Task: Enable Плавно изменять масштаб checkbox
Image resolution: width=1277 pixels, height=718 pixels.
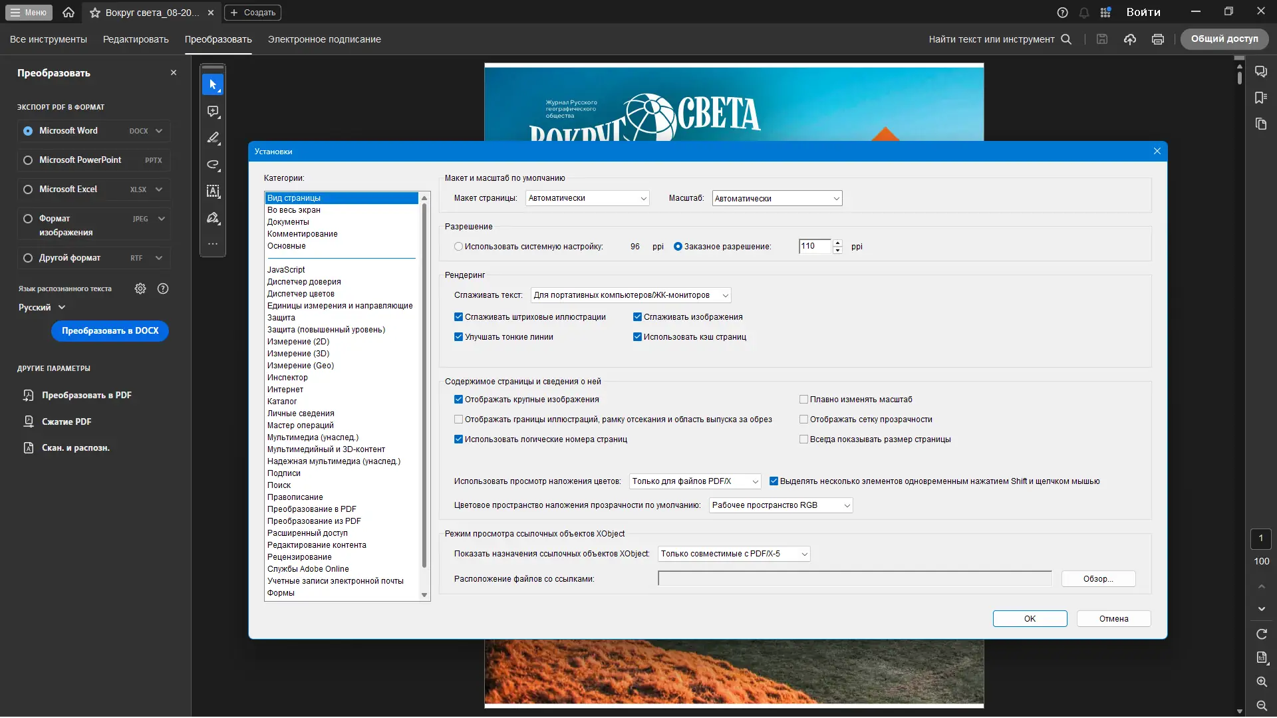Action: click(x=803, y=400)
